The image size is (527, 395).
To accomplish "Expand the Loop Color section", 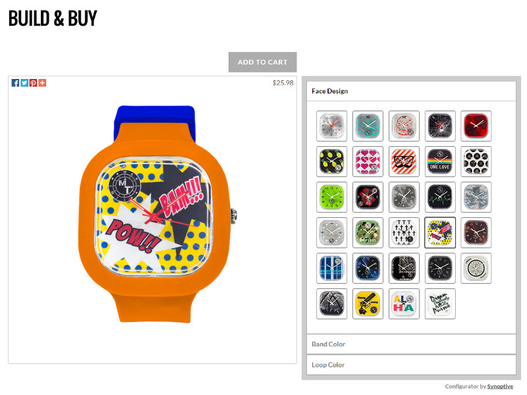I will coord(411,365).
